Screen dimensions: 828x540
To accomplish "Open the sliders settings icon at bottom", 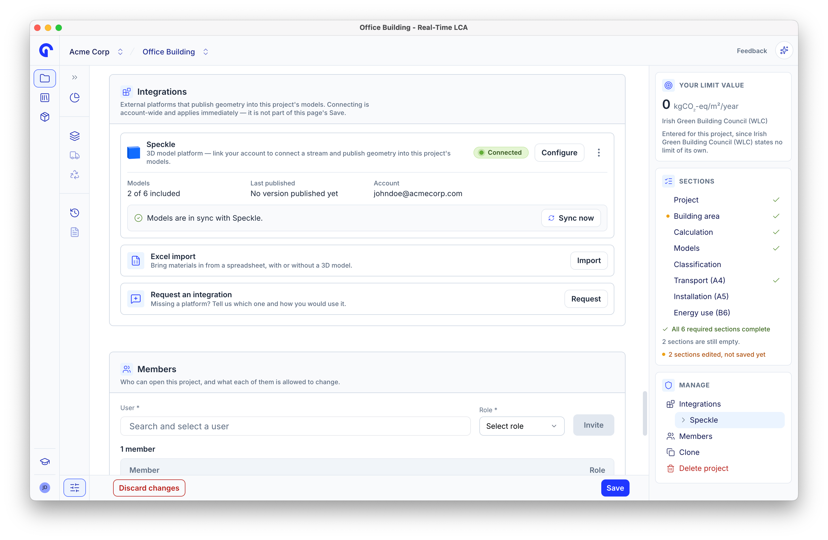I will click(74, 488).
